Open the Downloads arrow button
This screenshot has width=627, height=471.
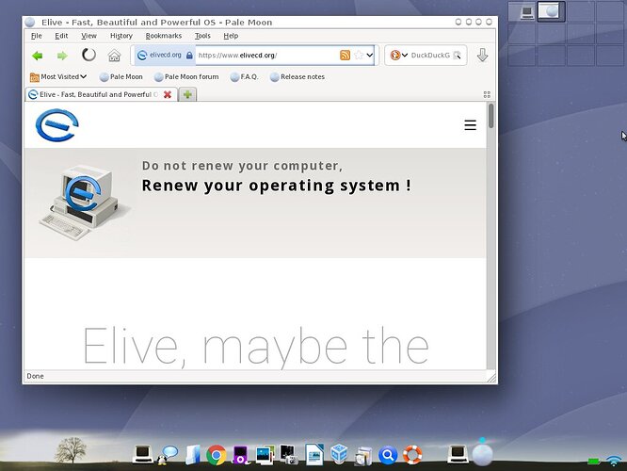click(x=483, y=56)
